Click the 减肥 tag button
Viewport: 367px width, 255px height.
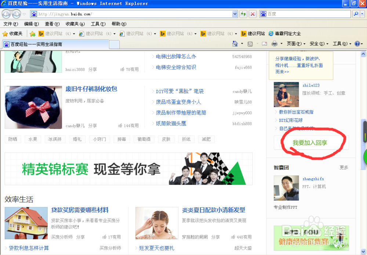[206, 139]
